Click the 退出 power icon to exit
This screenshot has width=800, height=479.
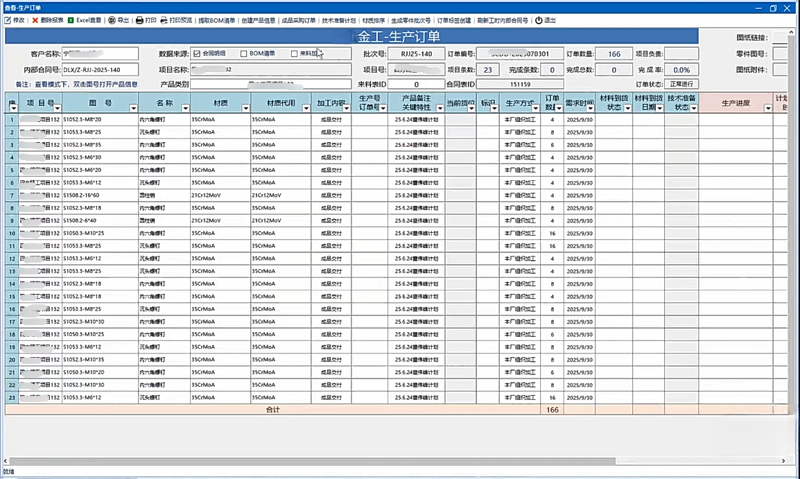(x=539, y=21)
